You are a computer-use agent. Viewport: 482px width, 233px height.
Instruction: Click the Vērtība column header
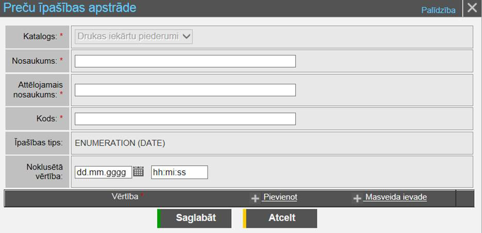pos(125,196)
